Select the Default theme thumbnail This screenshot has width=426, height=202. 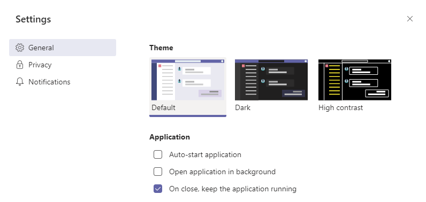tap(188, 80)
